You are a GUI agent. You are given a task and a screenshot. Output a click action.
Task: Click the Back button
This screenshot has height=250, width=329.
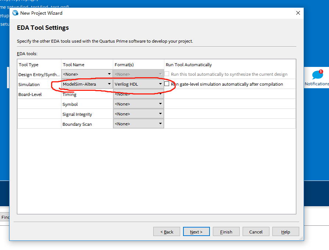[x=167, y=232]
